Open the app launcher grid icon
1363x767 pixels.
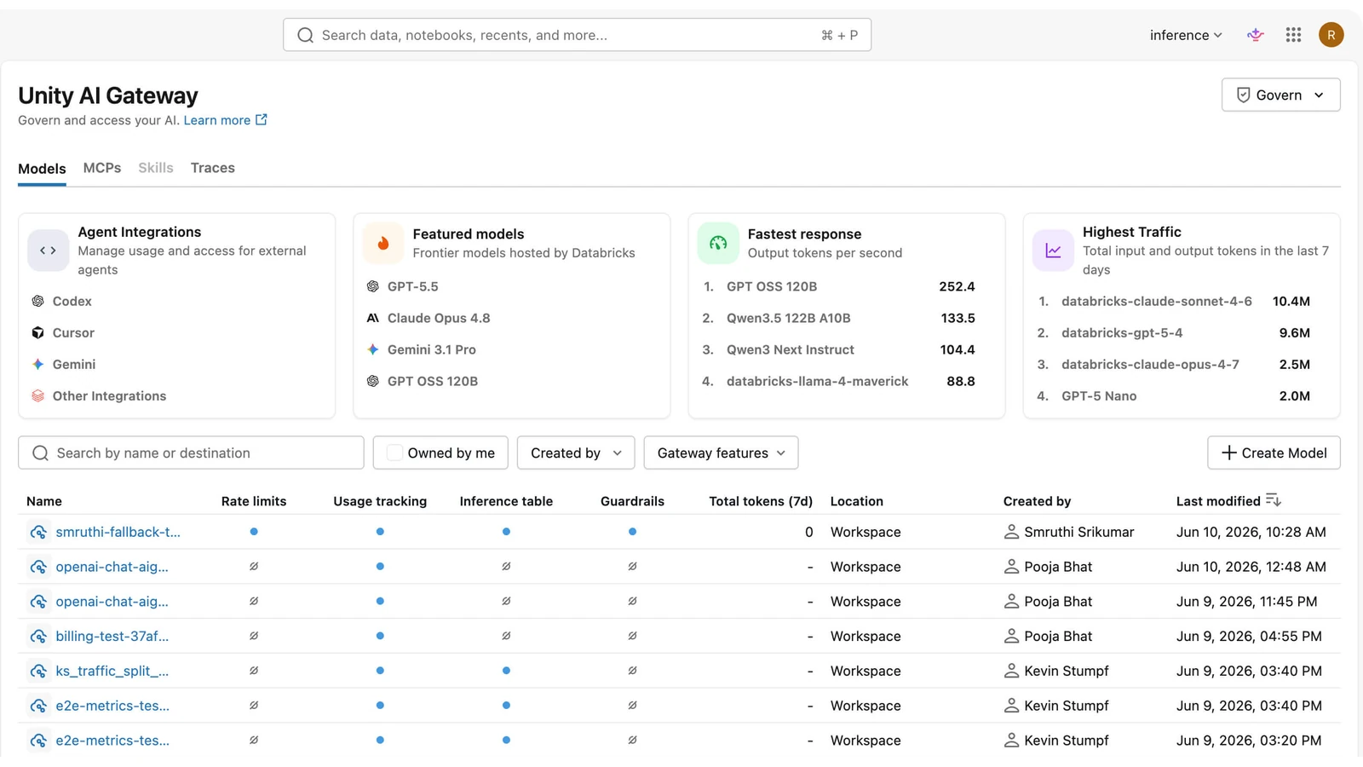tap(1293, 35)
